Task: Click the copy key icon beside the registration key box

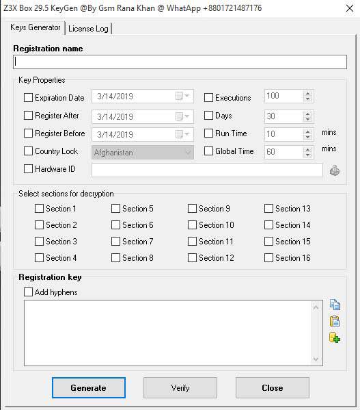Action: 335,305
